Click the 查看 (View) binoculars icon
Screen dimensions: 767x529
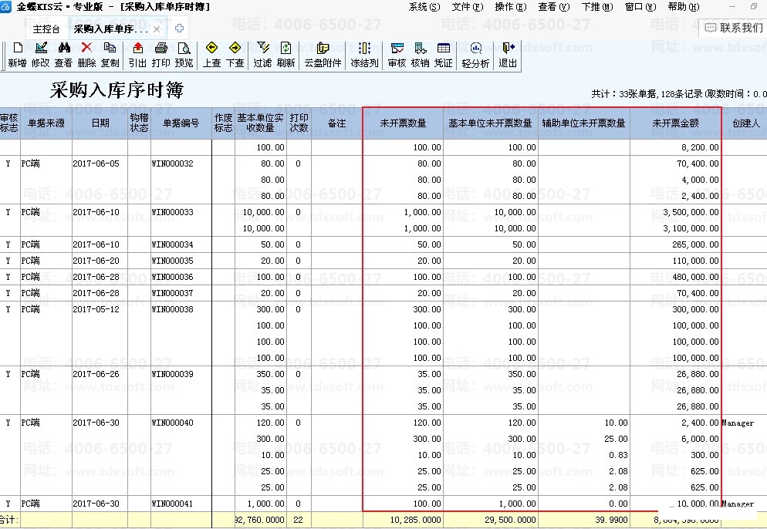pos(64,48)
